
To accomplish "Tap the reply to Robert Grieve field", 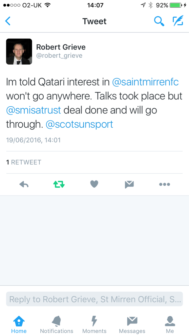I will coord(94,299).
